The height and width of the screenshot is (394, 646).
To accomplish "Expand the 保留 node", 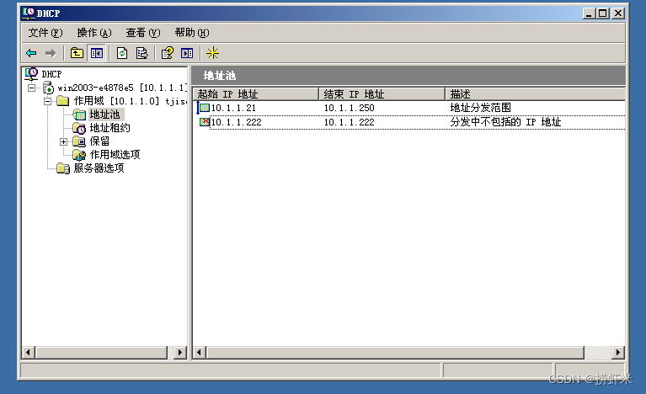I will 63,141.
